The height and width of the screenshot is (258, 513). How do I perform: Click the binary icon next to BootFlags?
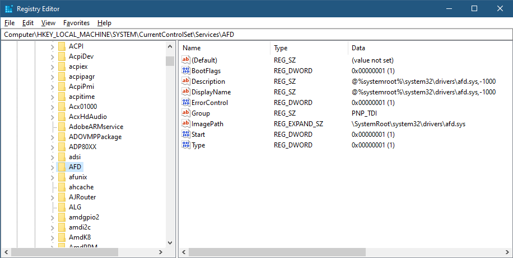(186, 71)
